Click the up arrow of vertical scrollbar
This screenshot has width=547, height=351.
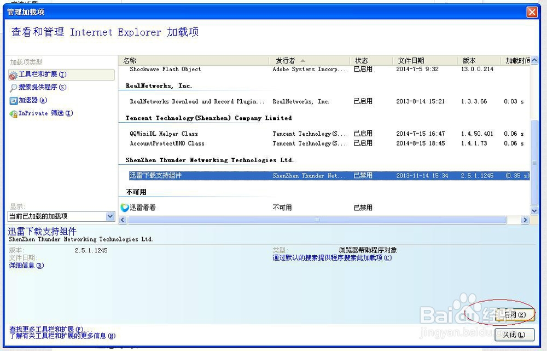[534, 60]
